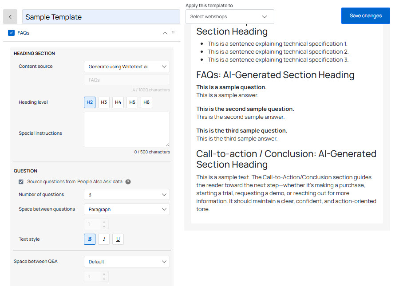395x286 pixels.
Task: Toggle Bold text style
Action: pos(90,239)
